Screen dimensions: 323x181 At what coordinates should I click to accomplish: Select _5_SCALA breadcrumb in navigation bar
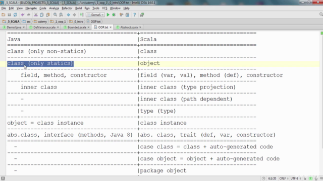coord(11,21)
